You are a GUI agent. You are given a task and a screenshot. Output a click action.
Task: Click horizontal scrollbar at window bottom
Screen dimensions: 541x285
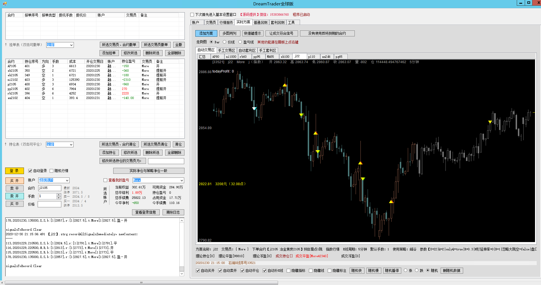coord(141,283)
